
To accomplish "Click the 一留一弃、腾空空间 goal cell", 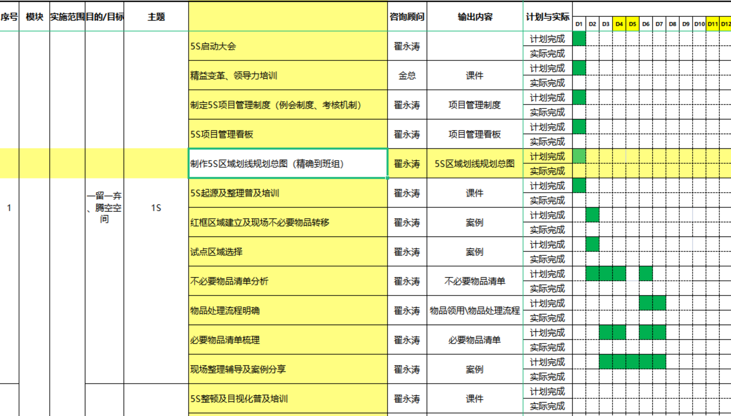I will pos(104,208).
